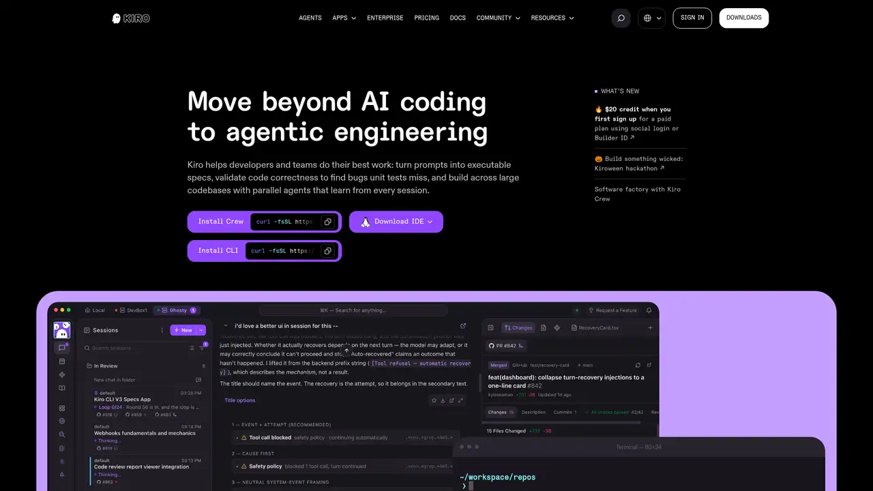Screen dimensions: 873x491
Task: Click the DOWNLOADS button
Action: tap(744, 18)
